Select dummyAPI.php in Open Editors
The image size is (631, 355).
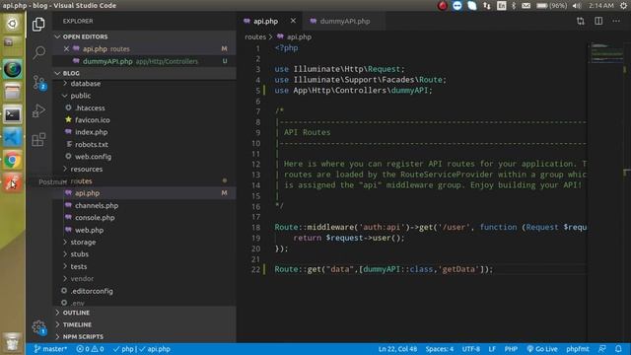(144, 61)
